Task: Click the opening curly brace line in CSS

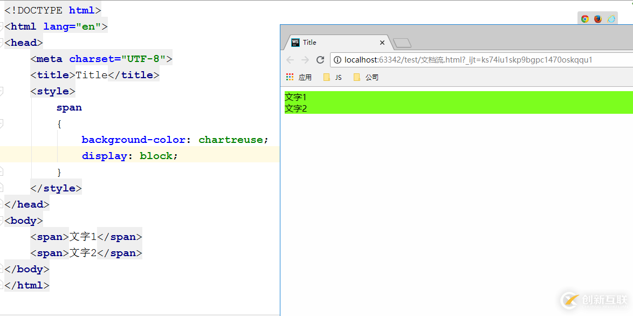Action: [x=59, y=123]
